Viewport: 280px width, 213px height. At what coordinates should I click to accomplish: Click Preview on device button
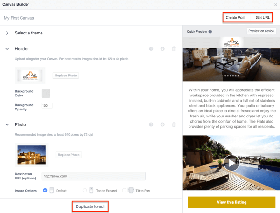[261, 31]
